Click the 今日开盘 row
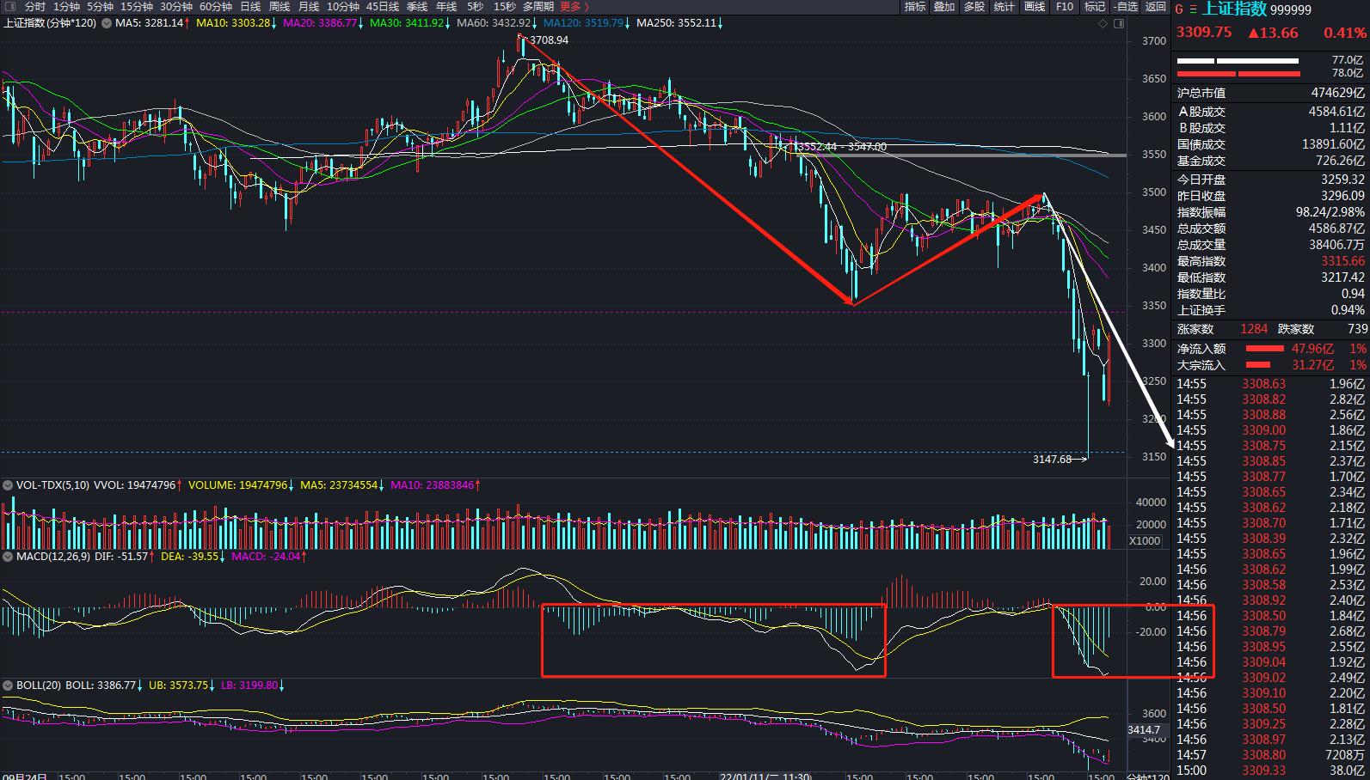The height and width of the screenshot is (780, 1370). (1270, 180)
